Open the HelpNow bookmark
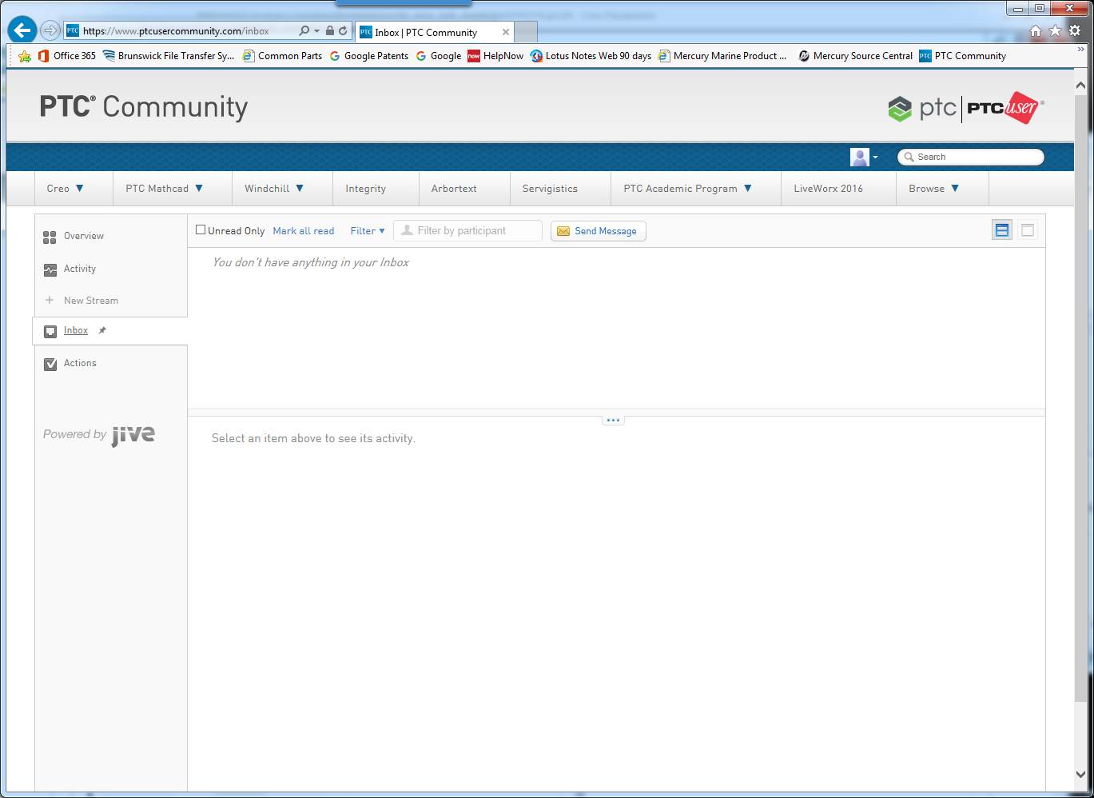1094x798 pixels. point(495,56)
